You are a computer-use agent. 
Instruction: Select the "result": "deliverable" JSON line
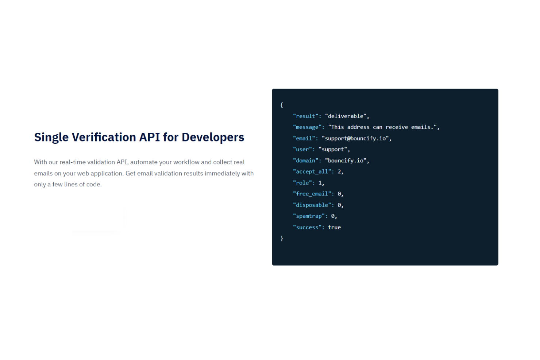(x=331, y=116)
